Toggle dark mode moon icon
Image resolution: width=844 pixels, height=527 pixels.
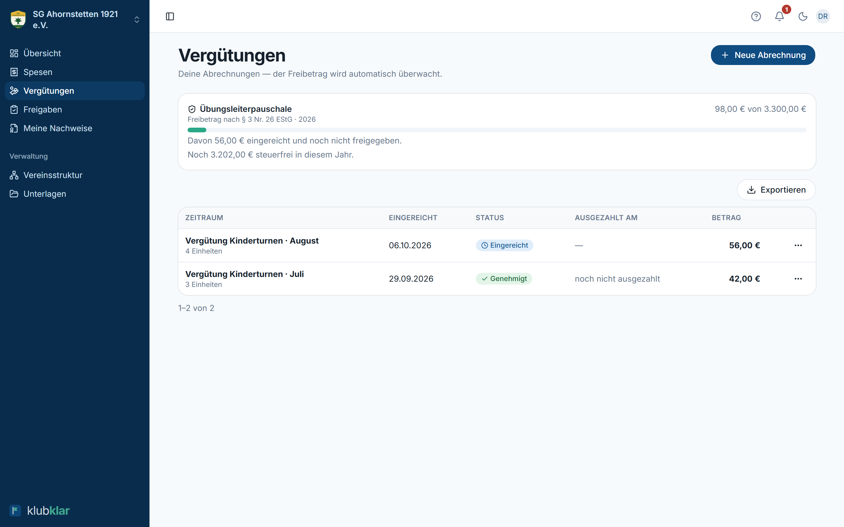tap(803, 16)
